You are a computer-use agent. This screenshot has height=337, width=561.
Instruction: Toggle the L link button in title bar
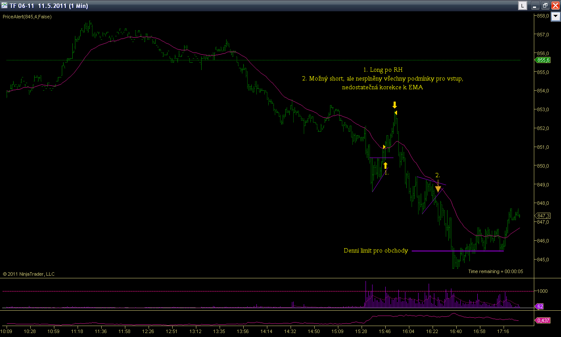click(522, 5)
